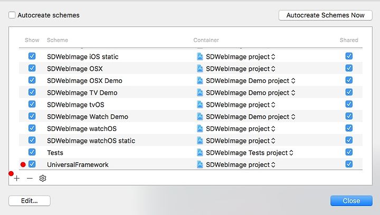Screen dimensions: 380x215
Task: Open the gear actions menu
Action: [43, 179]
